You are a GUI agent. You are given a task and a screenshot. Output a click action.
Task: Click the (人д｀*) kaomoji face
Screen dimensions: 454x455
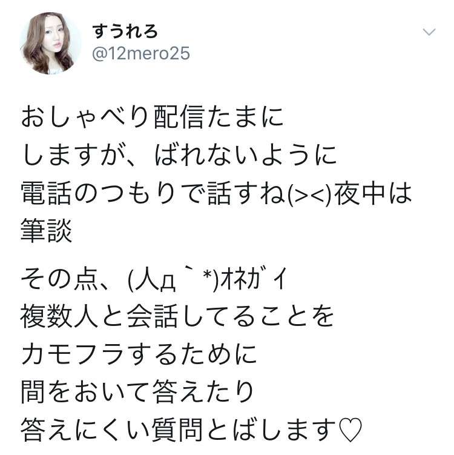coord(173,279)
